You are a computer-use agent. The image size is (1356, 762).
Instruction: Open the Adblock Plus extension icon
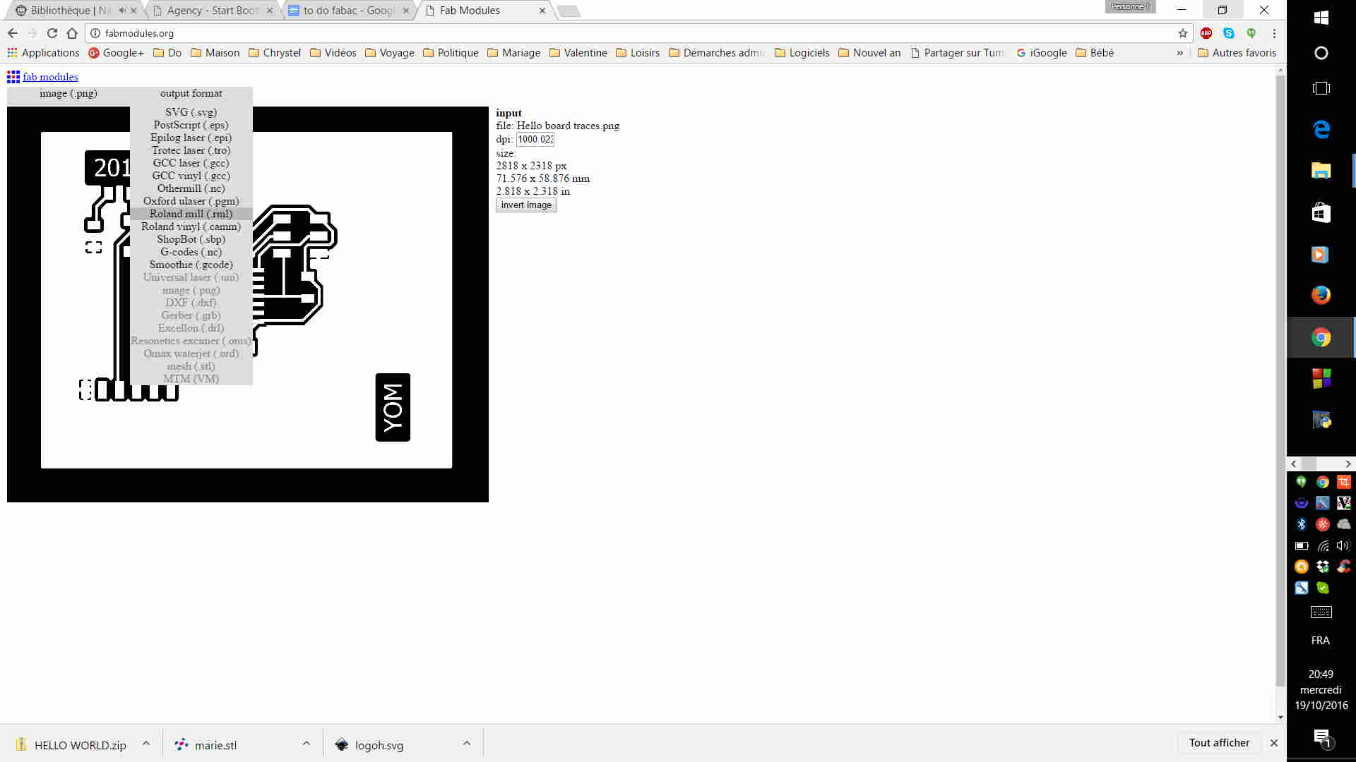click(x=1206, y=33)
